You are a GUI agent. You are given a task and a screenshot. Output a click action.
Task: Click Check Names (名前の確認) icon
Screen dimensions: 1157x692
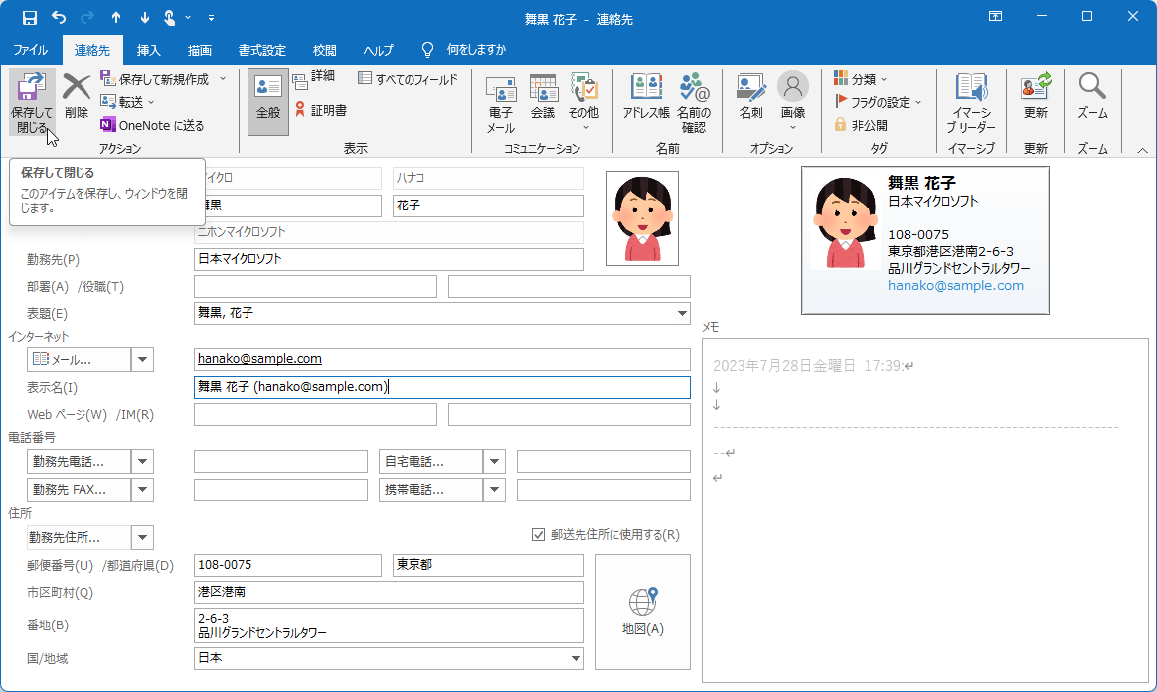[694, 88]
